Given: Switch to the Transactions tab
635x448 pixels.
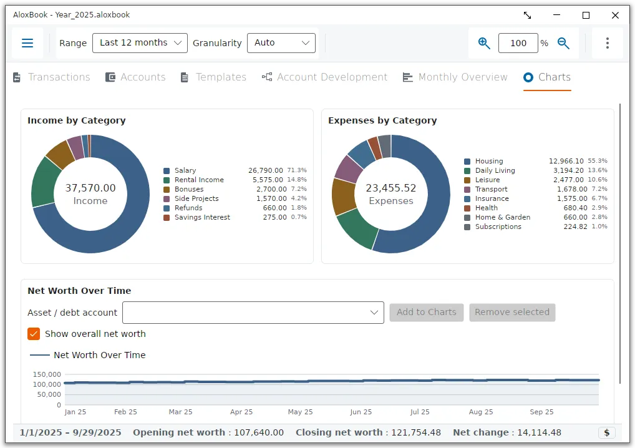Looking at the screenshot, I should click(59, 77).
